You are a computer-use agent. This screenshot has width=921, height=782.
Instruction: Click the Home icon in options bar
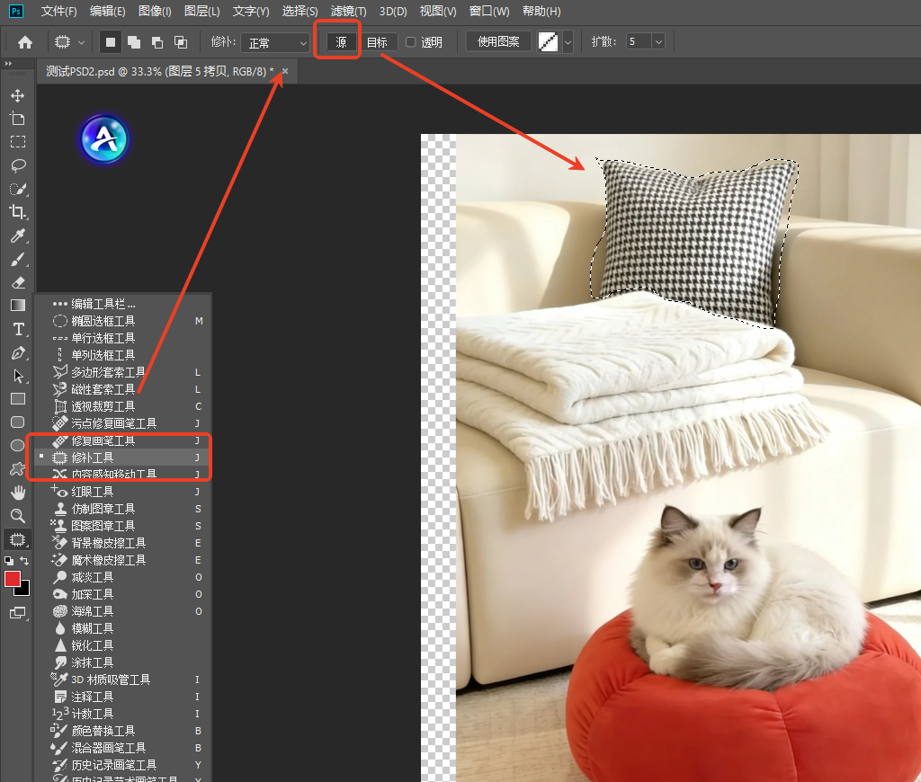(25, 42)
